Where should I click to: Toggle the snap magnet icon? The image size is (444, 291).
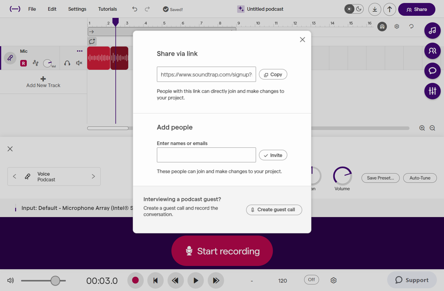tap(382, 27)
